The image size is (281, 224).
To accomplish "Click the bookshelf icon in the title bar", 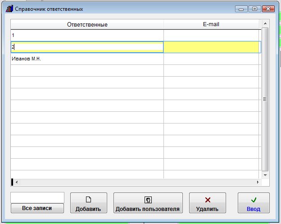I will coord(9,9).
